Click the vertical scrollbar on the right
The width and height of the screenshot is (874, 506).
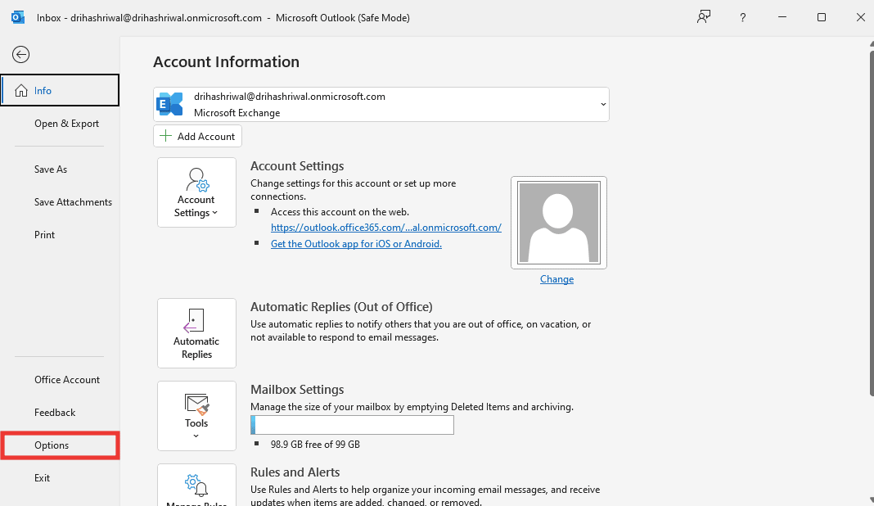[x=872, y=224]
